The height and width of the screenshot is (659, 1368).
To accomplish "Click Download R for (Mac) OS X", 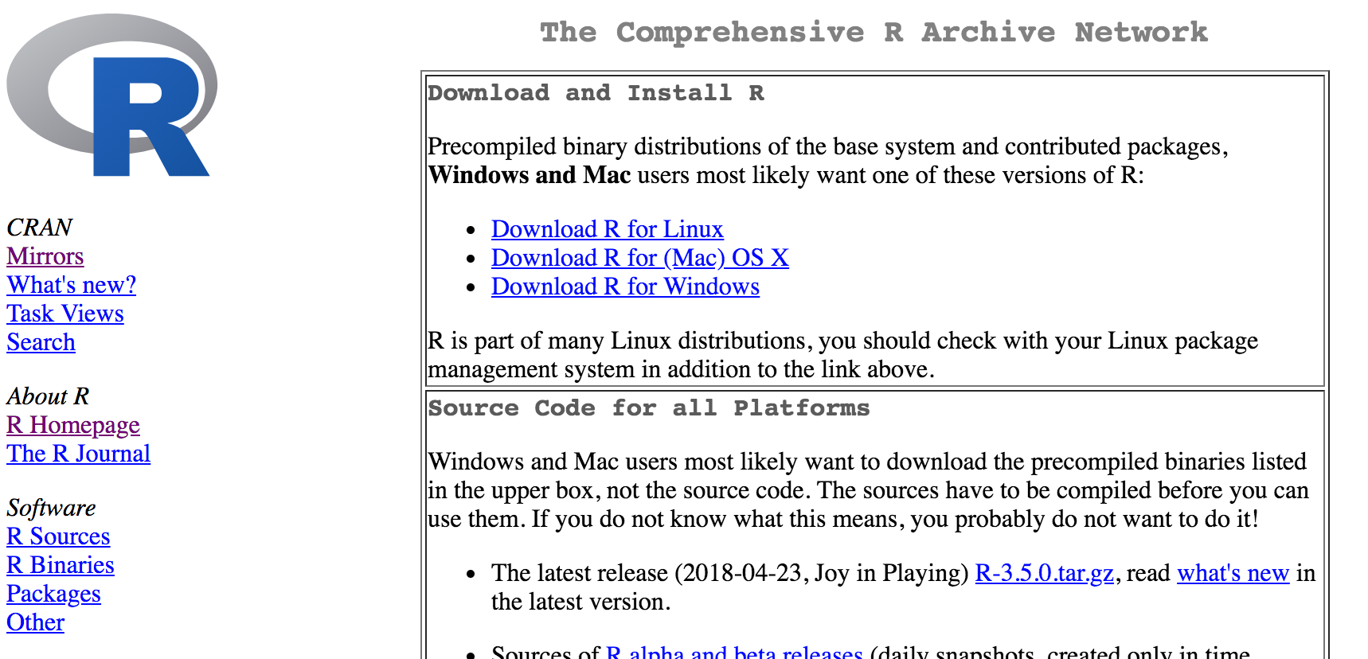I will 640,258.
